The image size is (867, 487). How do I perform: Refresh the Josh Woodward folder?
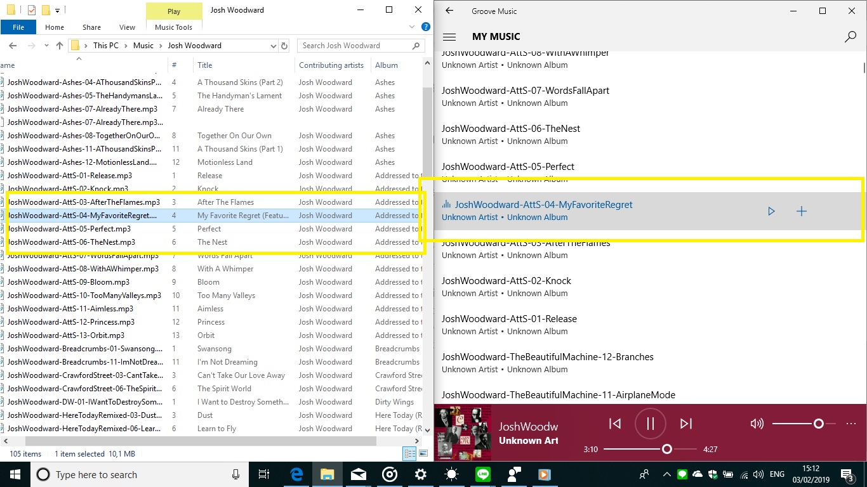click(284, 46)
